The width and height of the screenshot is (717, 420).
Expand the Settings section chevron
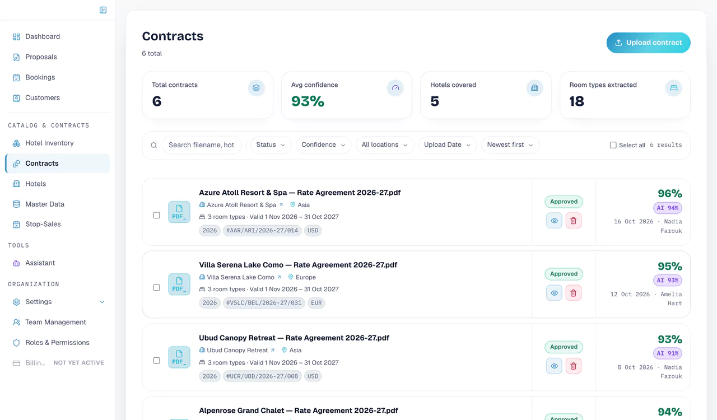click(x=102, y=302)
